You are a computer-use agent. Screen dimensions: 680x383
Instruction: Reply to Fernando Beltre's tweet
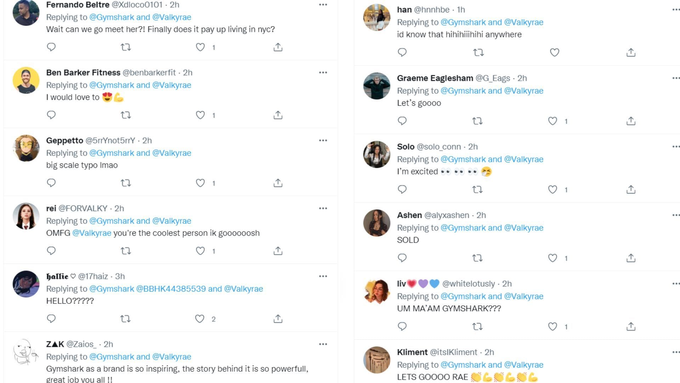[51, 46]
